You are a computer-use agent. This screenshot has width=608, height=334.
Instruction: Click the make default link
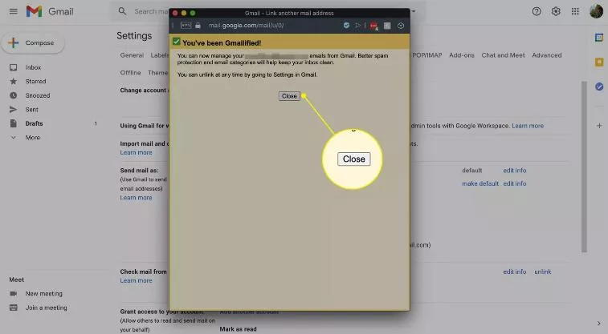pyautogui.click(x=480, y=183)
